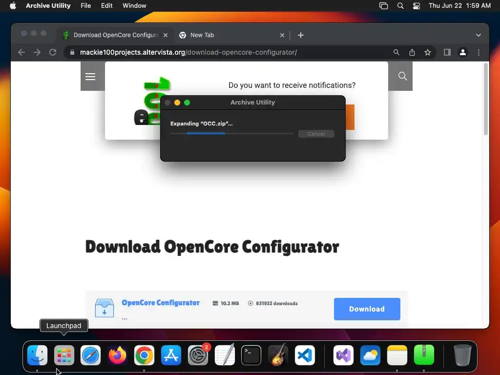Open Google Chrome in the Dock
The width and height of the screenshot is (500, 375).
point(144,355)
